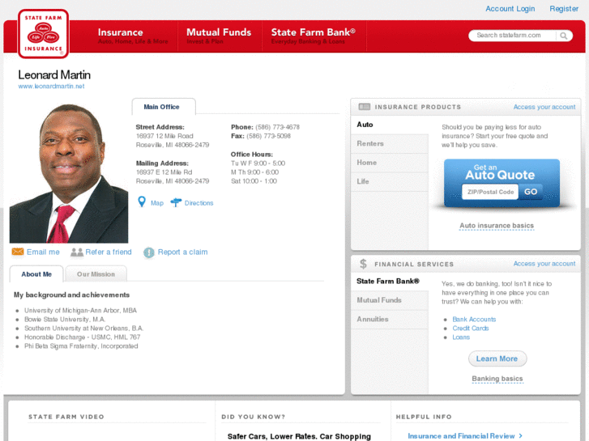The width and height of the screenshot is (589, 441).
Task: Click the 'Sat 10:00 - 1:00' office hours
Action: (254, 181)
